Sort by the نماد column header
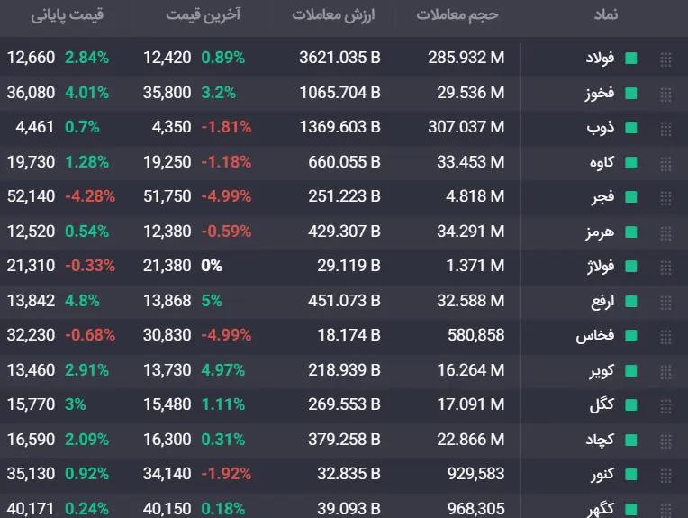The image size is (688, 518). (x=606, y=14)
